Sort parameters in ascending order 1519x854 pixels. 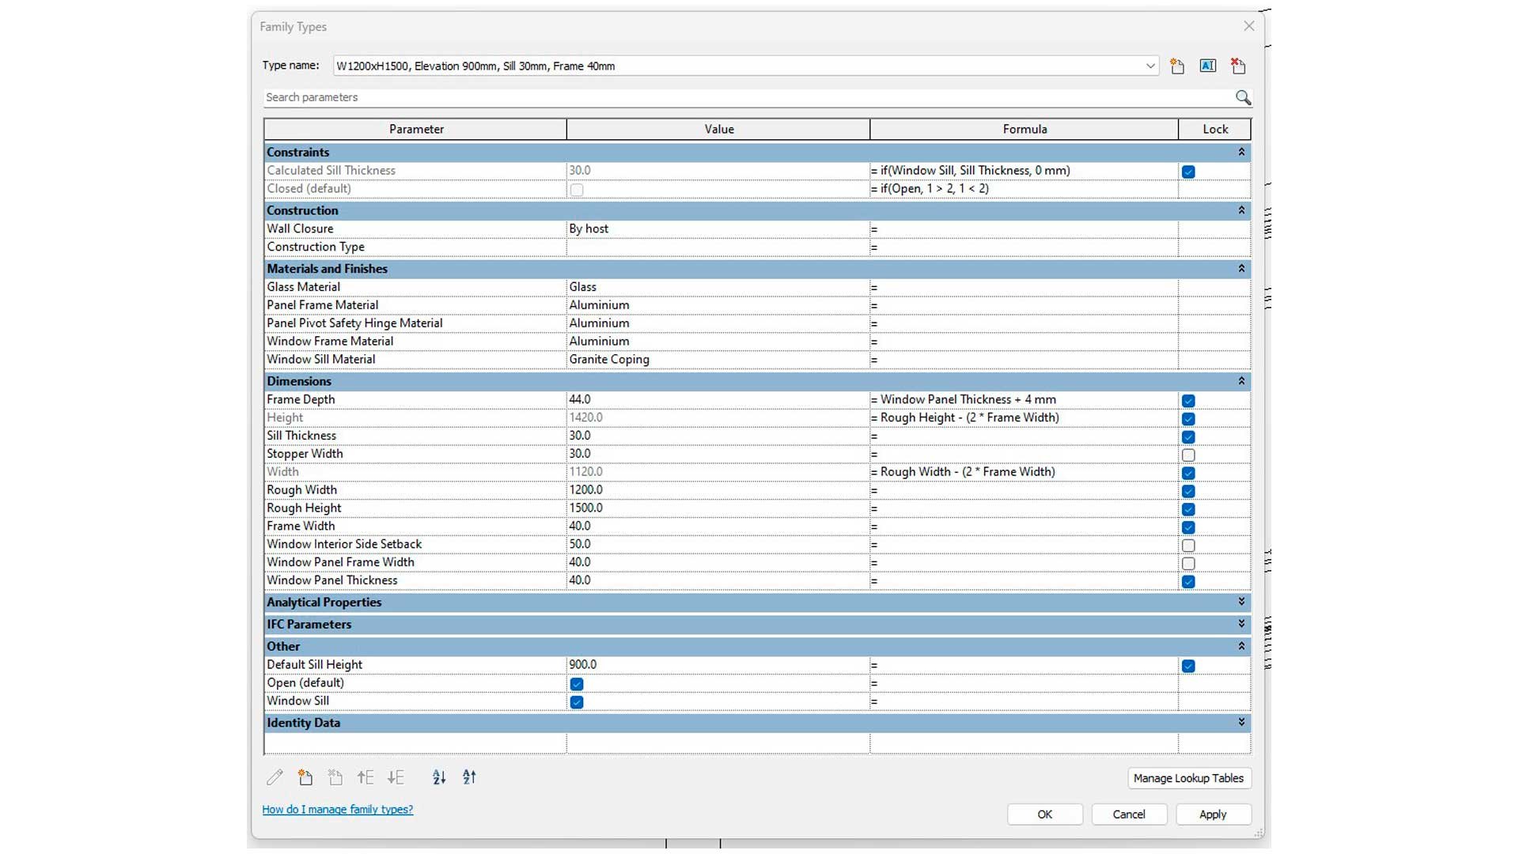(439, 777)
